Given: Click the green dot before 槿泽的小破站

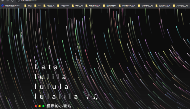Looking at the screenshot, I should tap(43, 106).
